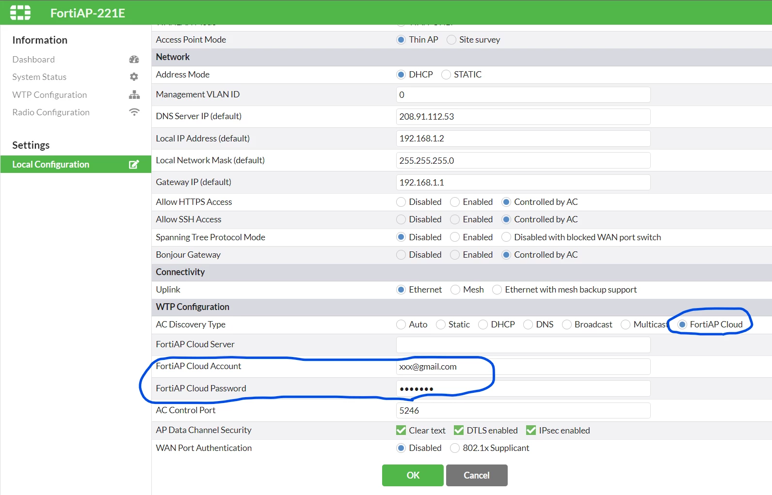Open the Radio Configuration menu item
This screenshot has height=495, width=772.
[x=51, y=112]
